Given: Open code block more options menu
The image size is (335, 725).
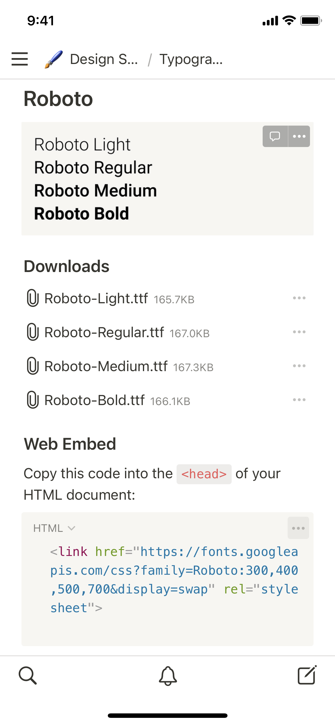Looking at the screenshot, I should (x=298, y=528).
